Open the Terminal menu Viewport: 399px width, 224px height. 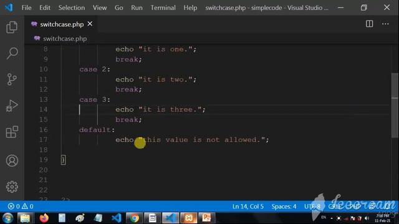163,7
